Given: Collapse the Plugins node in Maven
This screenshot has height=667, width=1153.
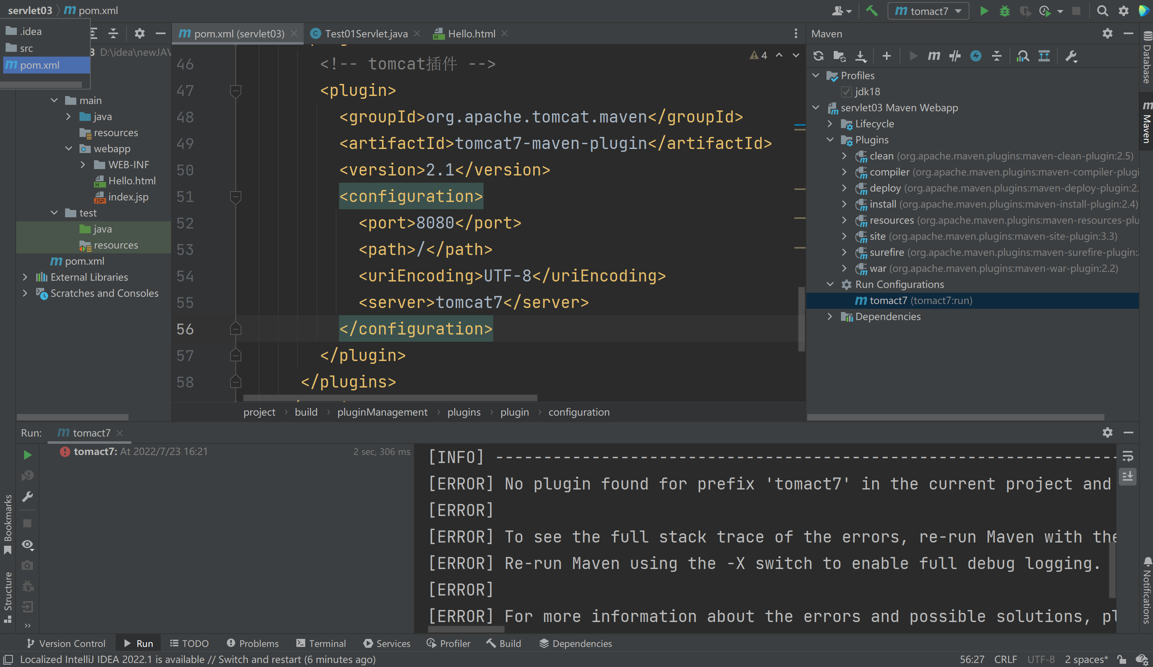Looking at the screenshot, I should click(830, 139).
